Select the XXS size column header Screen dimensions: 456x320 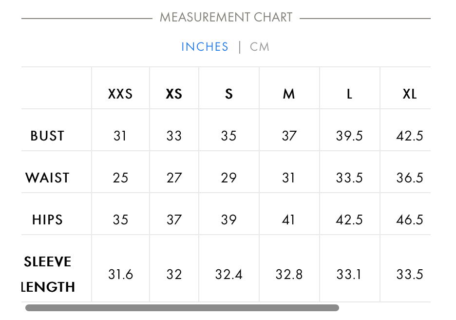(120, 94)
